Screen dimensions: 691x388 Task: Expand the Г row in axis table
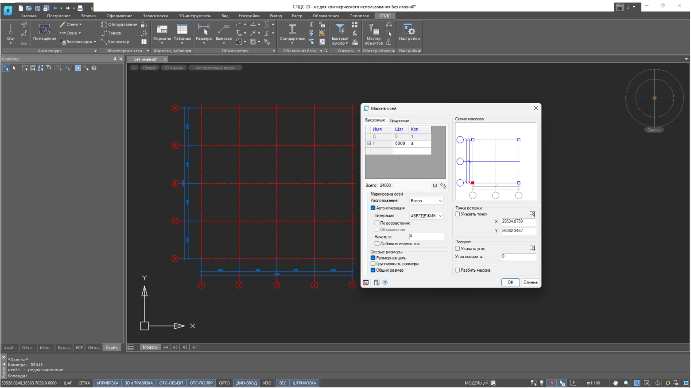(x=369, y=143)
